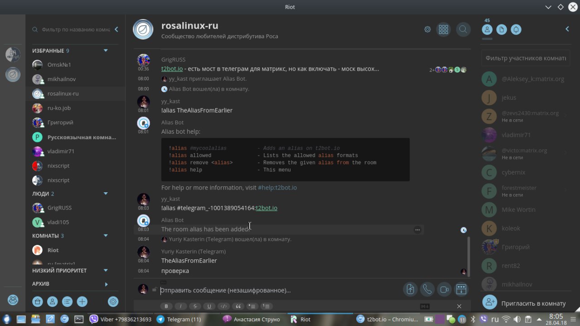The image size is (580, 326).
Task: Switch to Telegram (11) in taskbar
Action: tap(187, 319)
